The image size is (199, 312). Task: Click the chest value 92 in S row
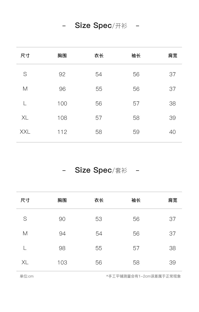click(x=62, y=74)
